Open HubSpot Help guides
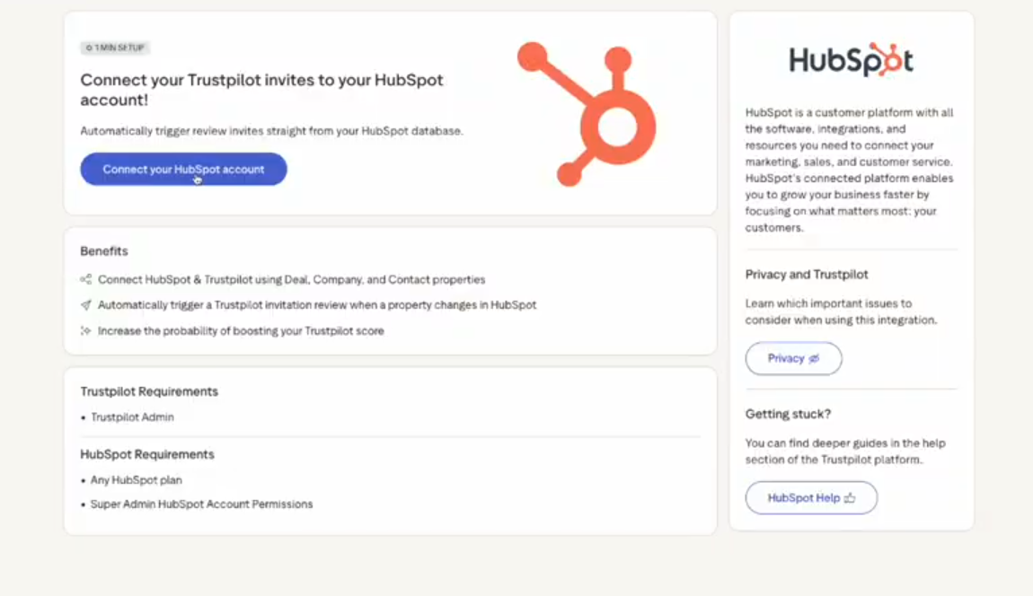Viewport: 1033px width, 596px height. click(x=811, y=498)
